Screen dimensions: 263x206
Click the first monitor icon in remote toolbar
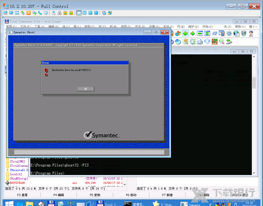pos(5,13)
